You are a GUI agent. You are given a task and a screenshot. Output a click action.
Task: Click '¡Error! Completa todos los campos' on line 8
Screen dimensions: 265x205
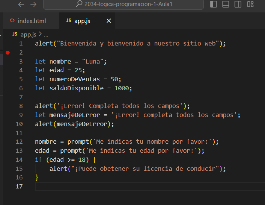coord(120,106)
